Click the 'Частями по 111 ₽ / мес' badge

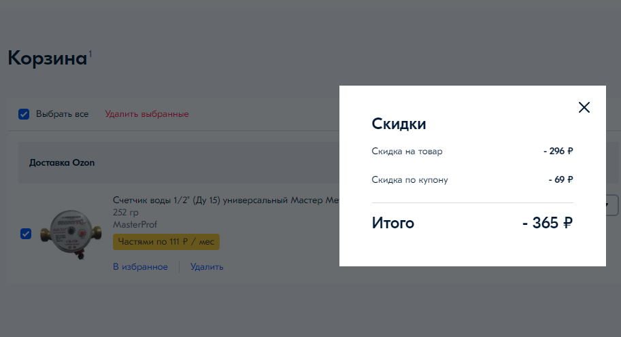[x=166, y=242]
